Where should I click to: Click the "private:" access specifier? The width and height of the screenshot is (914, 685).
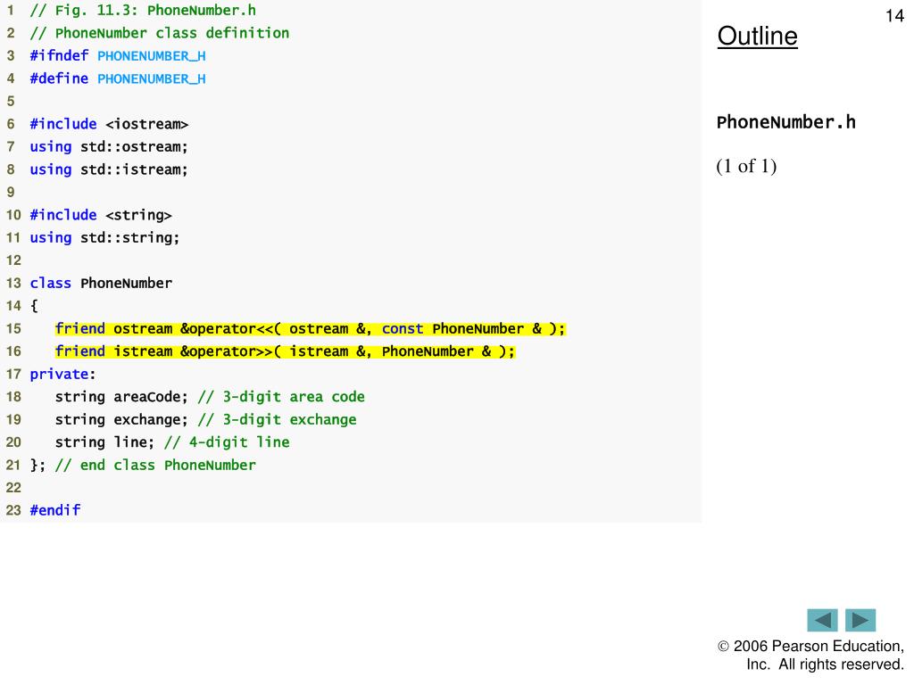63,374
